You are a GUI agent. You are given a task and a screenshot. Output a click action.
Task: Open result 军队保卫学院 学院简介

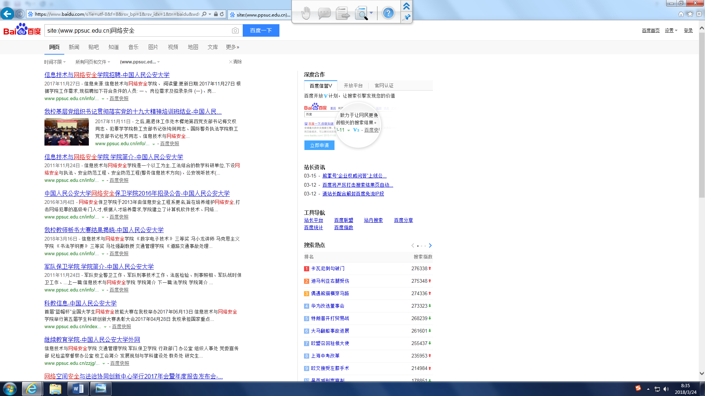[99, 267]
